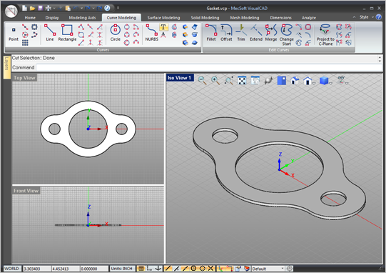
Task: Select the Line curve tool
Action: 50,32
